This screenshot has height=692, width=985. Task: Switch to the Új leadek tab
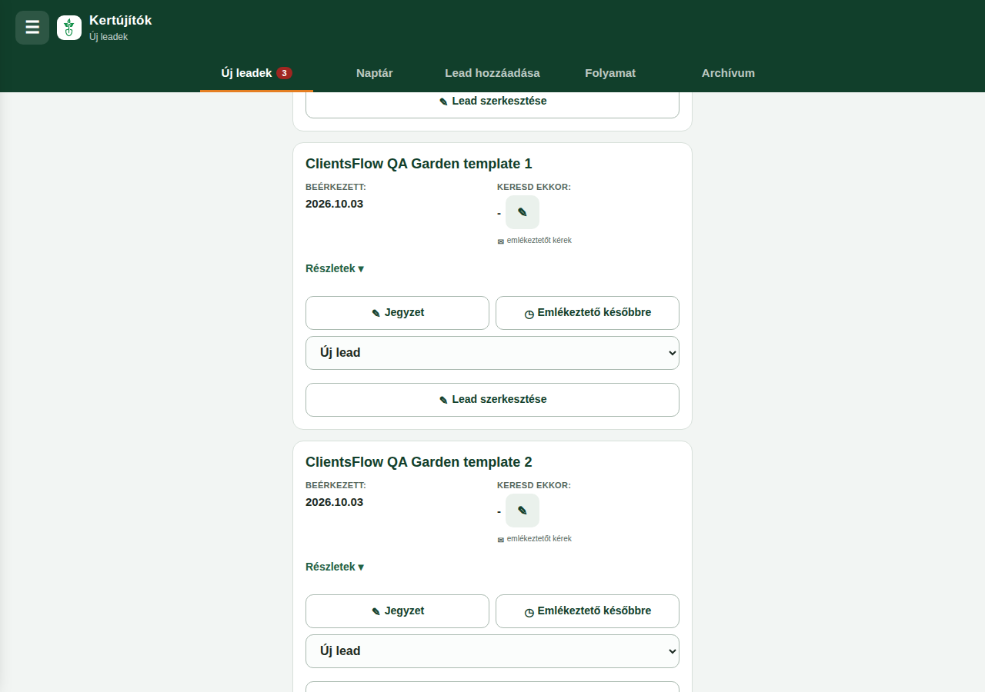(x=256, y=73)
